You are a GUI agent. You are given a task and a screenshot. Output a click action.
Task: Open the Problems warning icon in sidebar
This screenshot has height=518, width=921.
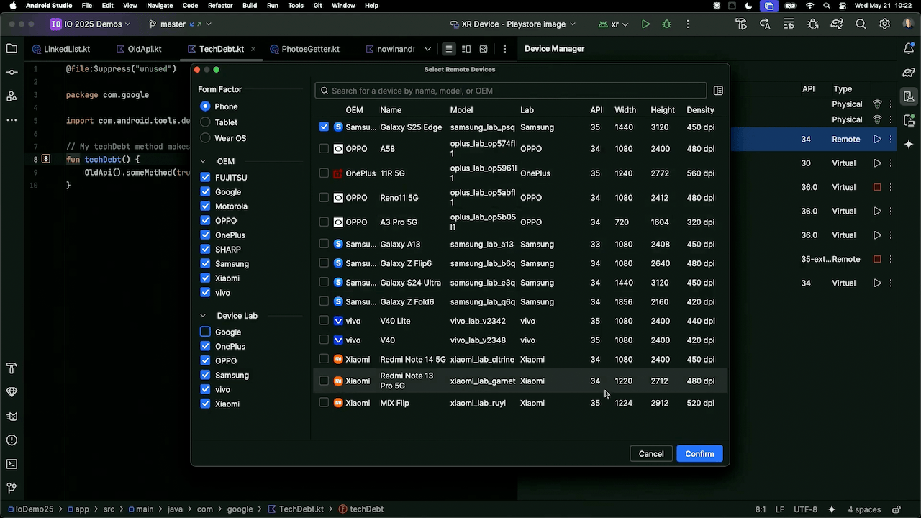(12, 440)
